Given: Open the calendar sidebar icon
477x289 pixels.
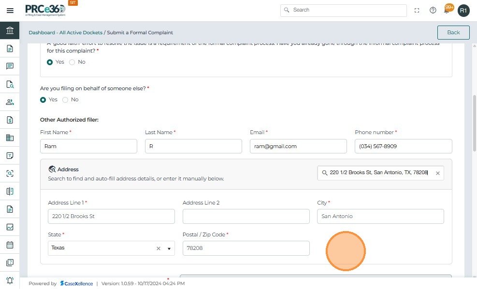Looking at the screenshot, I should [10, 245].
